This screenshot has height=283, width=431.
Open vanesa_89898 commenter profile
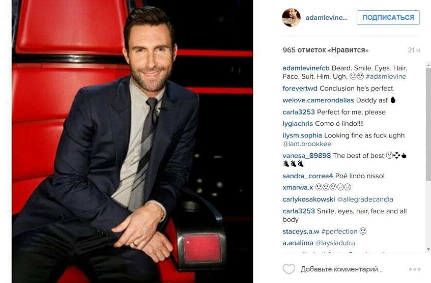(307, 156)
